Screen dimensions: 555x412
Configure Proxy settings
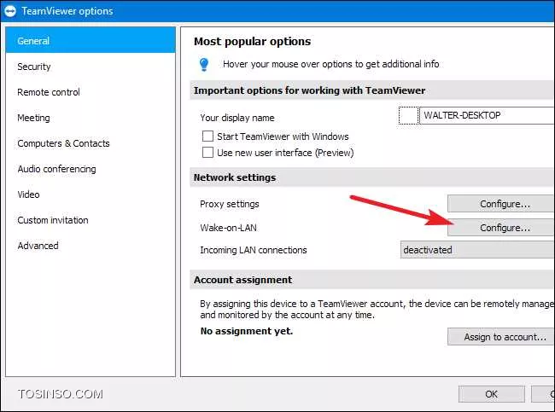[501, 204]
